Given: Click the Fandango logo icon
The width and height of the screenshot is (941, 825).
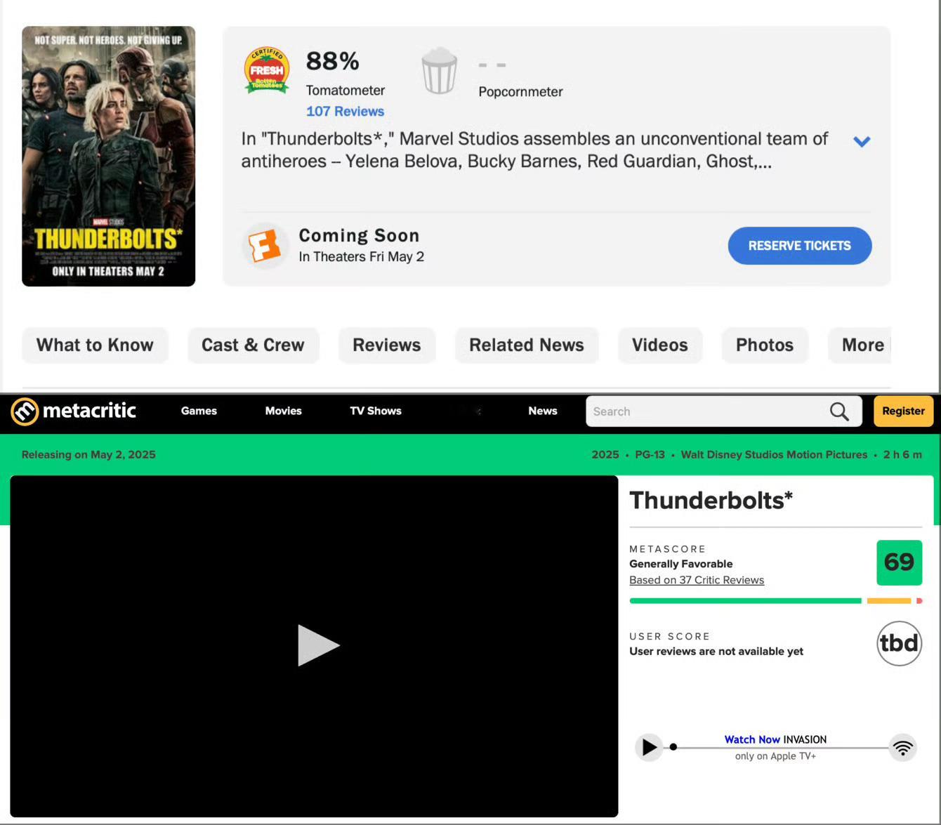Looking at the screenshot, I should pyautogui.click(x=265, y=246).
